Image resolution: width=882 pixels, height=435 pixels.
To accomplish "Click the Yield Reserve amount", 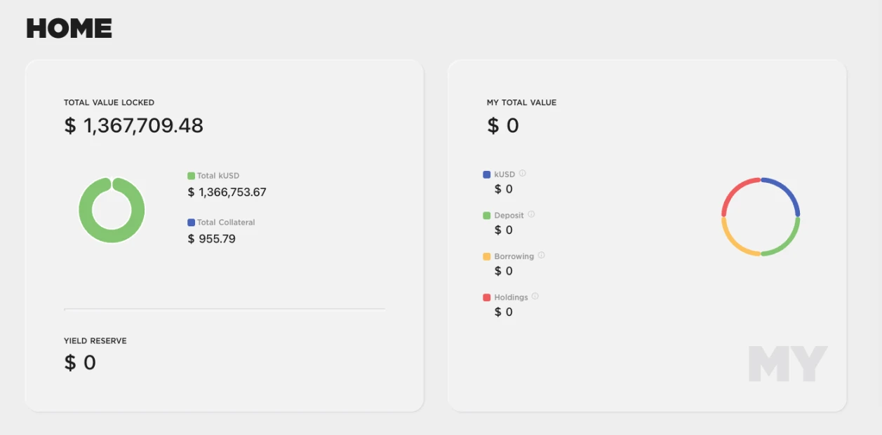I will (x=80, y=363).
